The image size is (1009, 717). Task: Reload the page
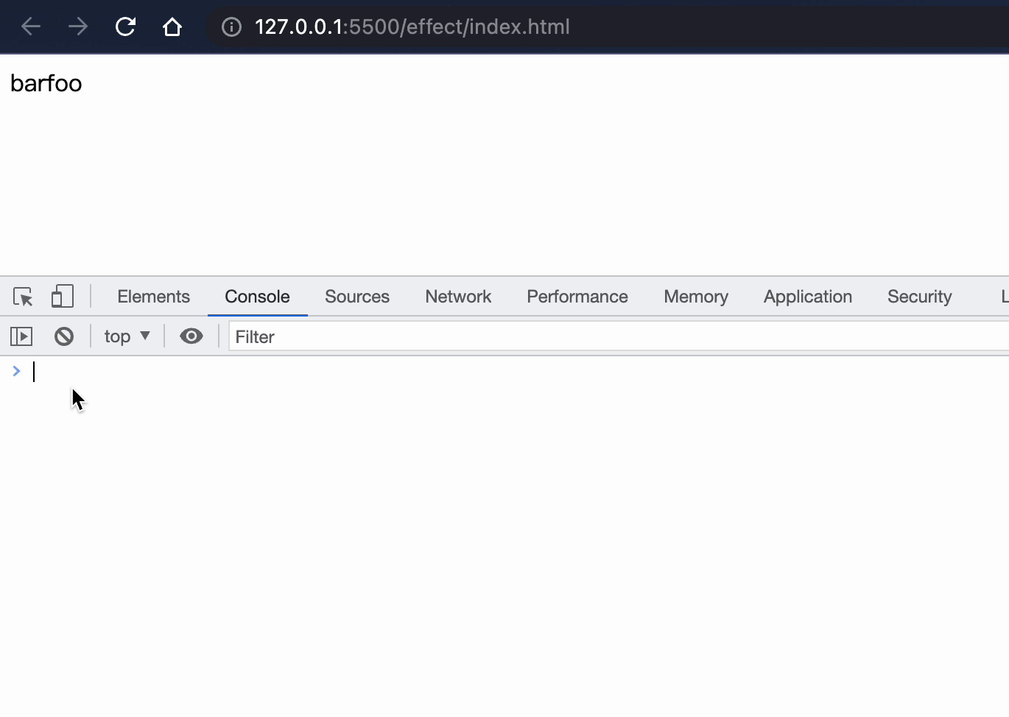[x=125, y=27]
